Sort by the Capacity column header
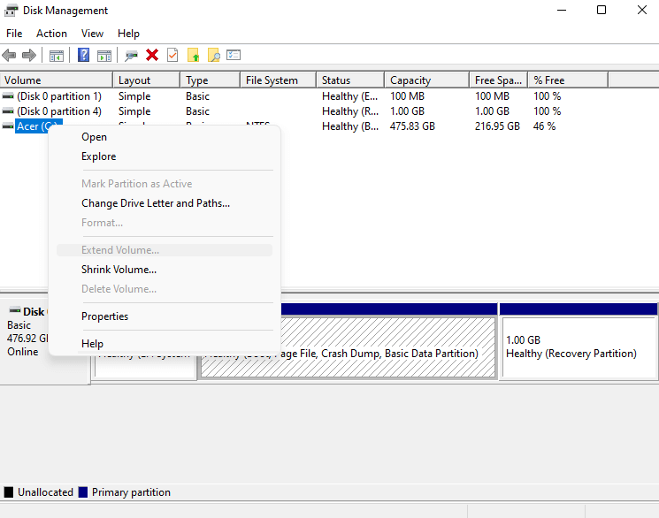Viewport: 659px width, 518px height. pyautogui.click(x=427, y=80)
